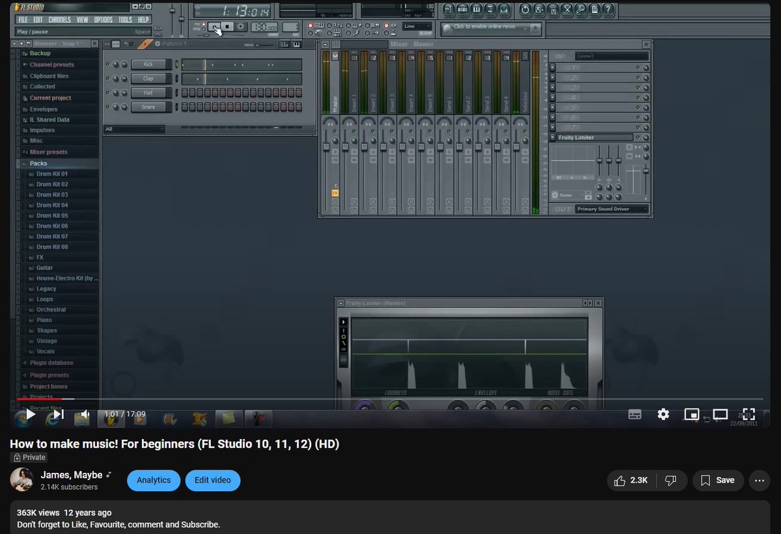Like the video with thumbs up
Image resolution: width=781 pixels, height=534 pixels.
(631, 481)
